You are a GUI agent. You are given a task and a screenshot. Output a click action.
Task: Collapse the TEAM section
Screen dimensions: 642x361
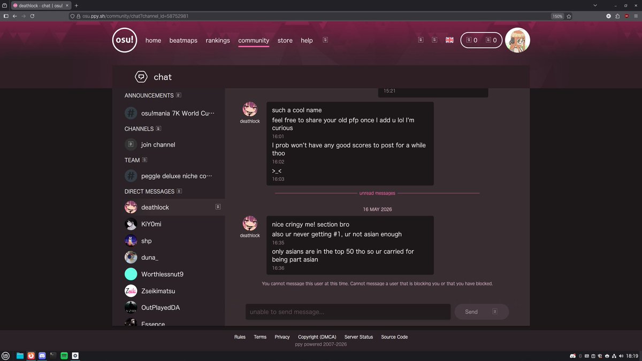tap(144, 160)
